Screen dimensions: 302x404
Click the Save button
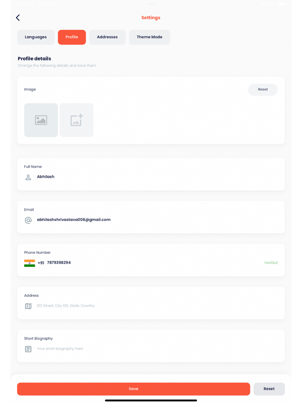pyautogui.click(x=134, y=389)
